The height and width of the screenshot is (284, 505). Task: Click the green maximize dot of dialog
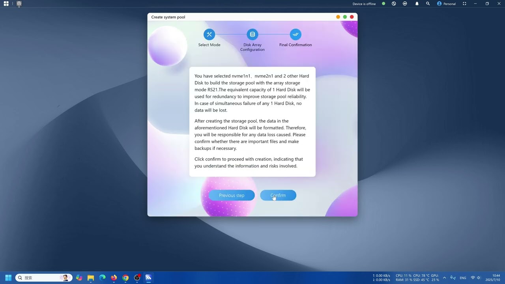[345, 17]
